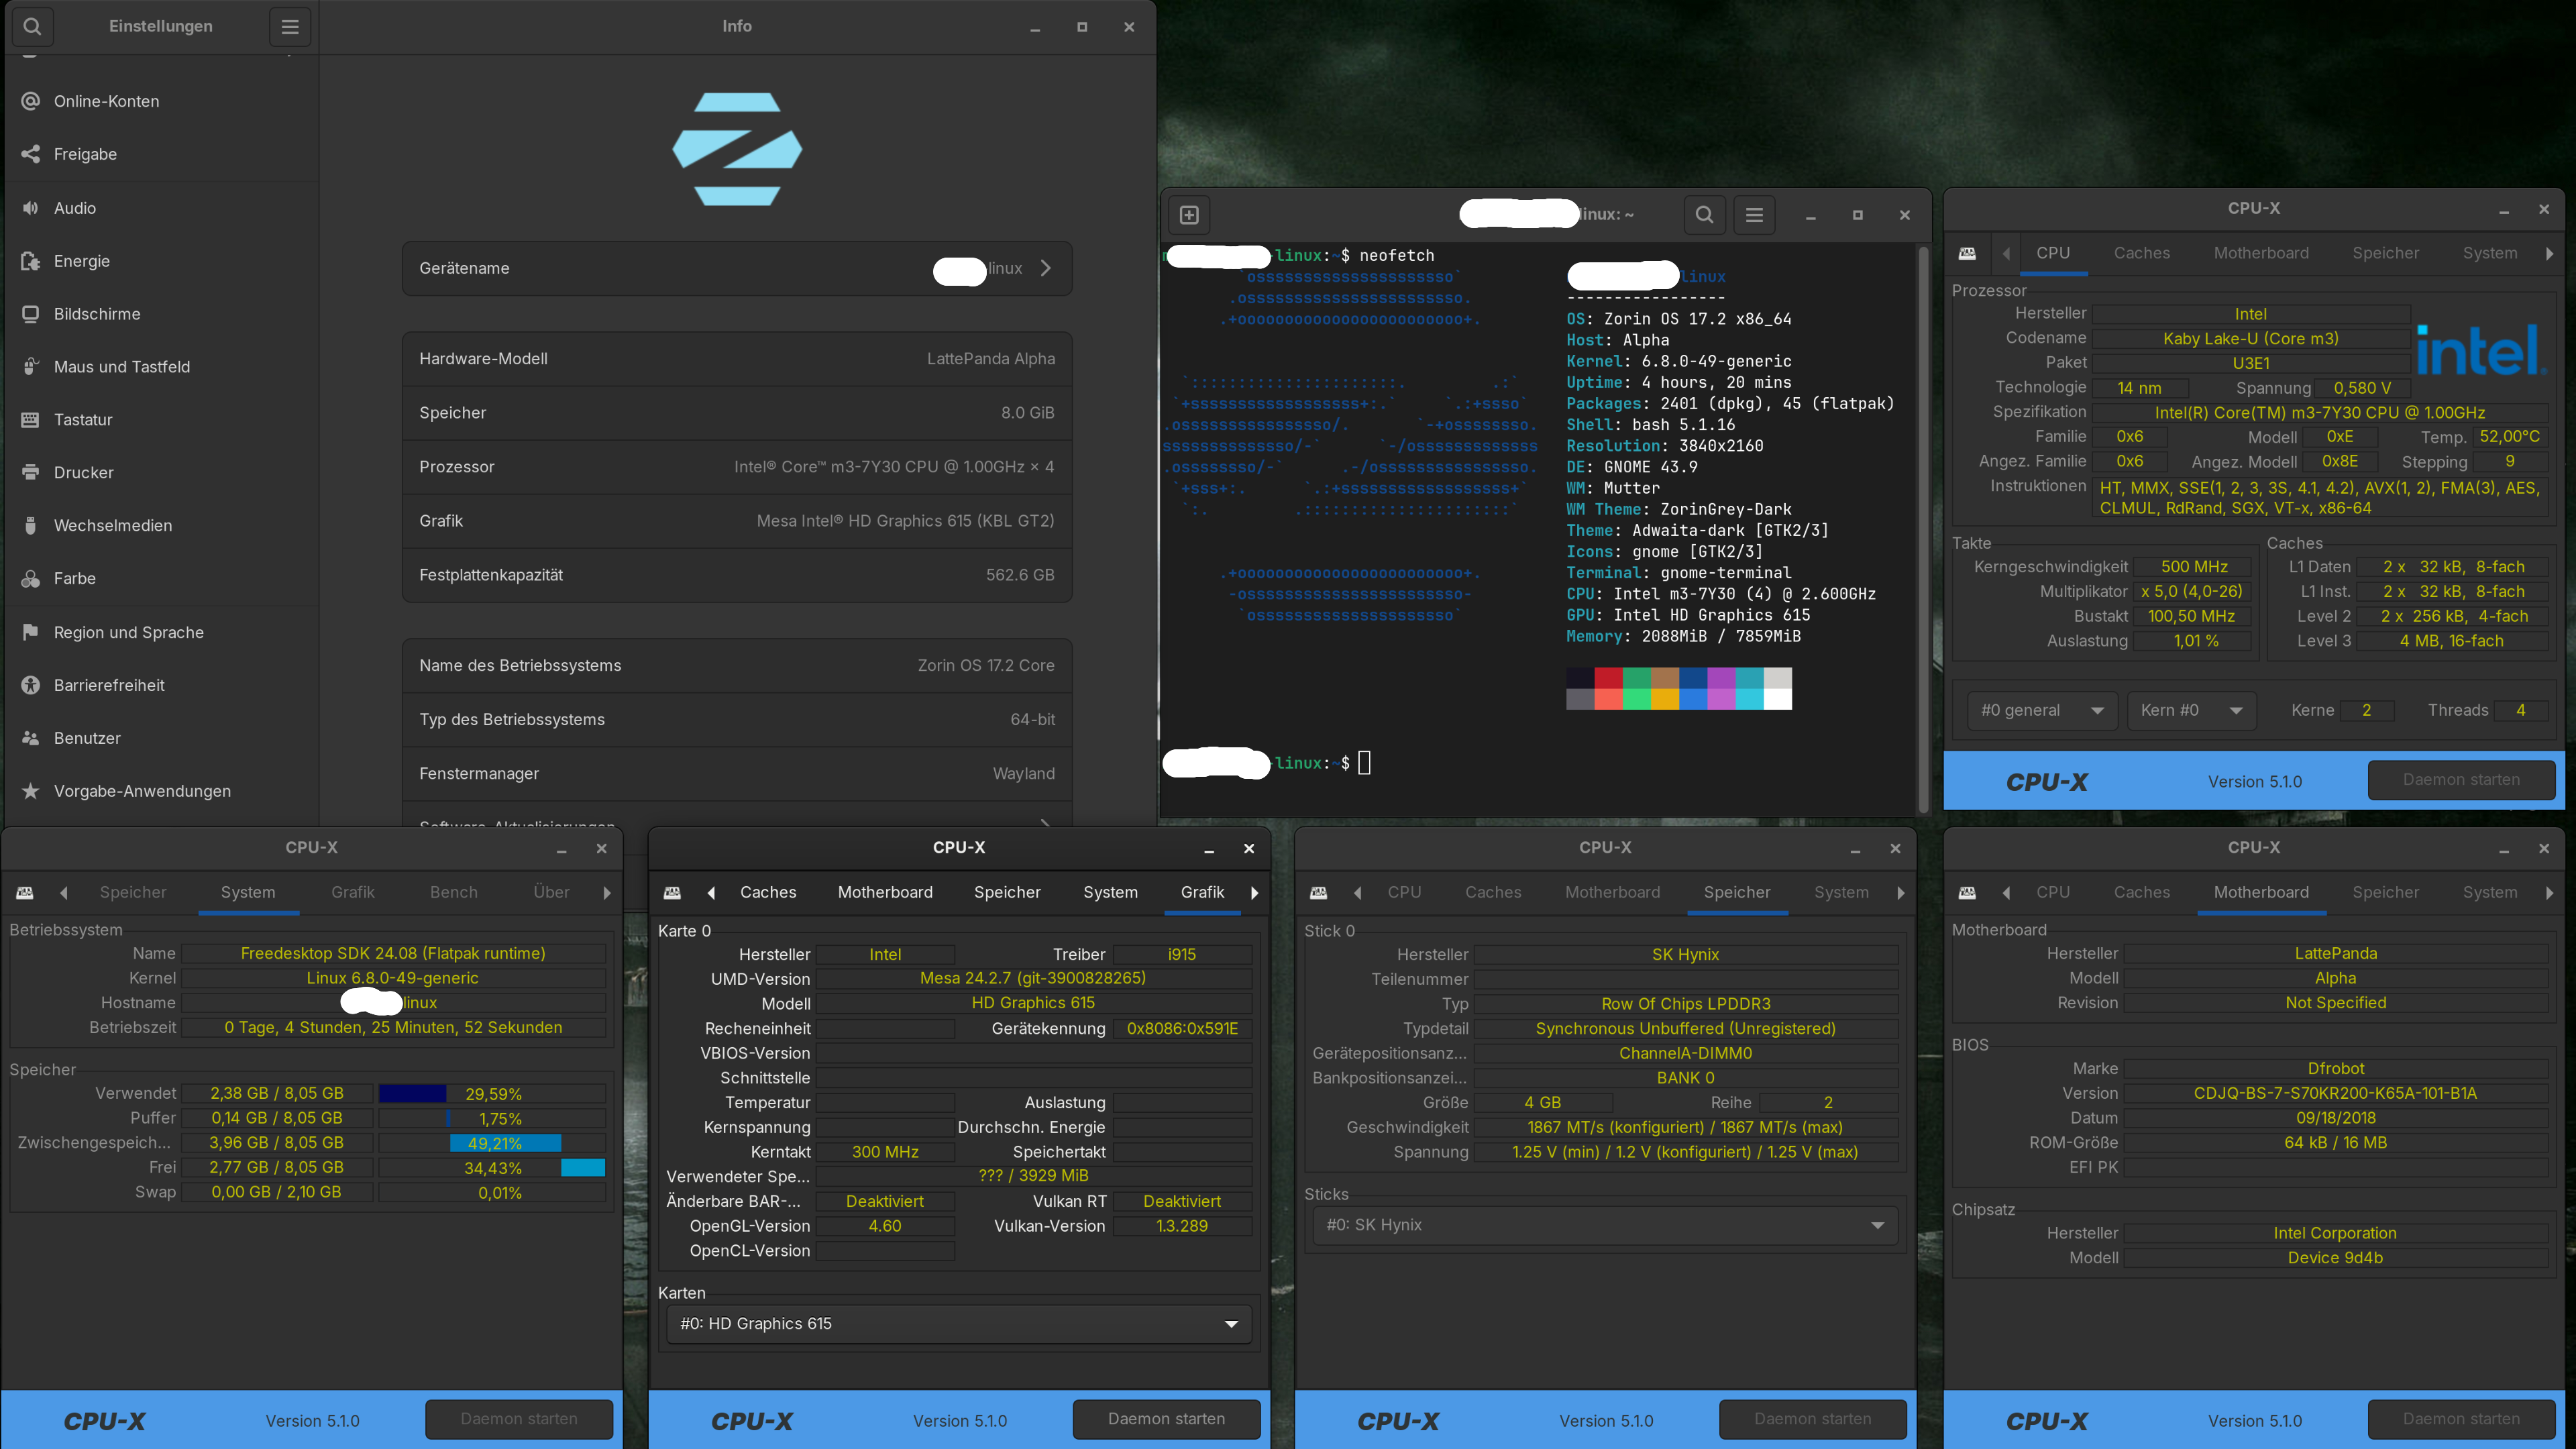This screenshot has height=1449, width=2576.
Task: Select Bench tab in System CPU-X window
Action: click(453, 892)
